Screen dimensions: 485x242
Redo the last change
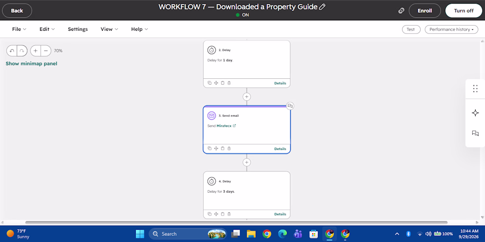click(22, 51)
